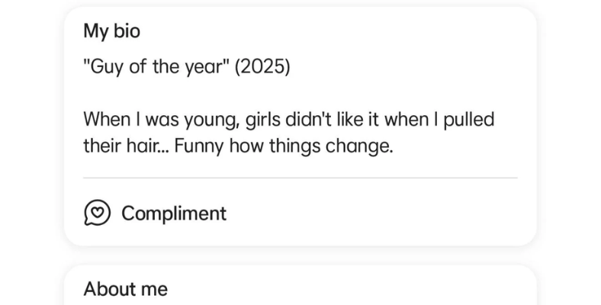Open the "About me" section heading
Image resolution: width=601 pixels, height=305 pixels.
tap(125, 289)
